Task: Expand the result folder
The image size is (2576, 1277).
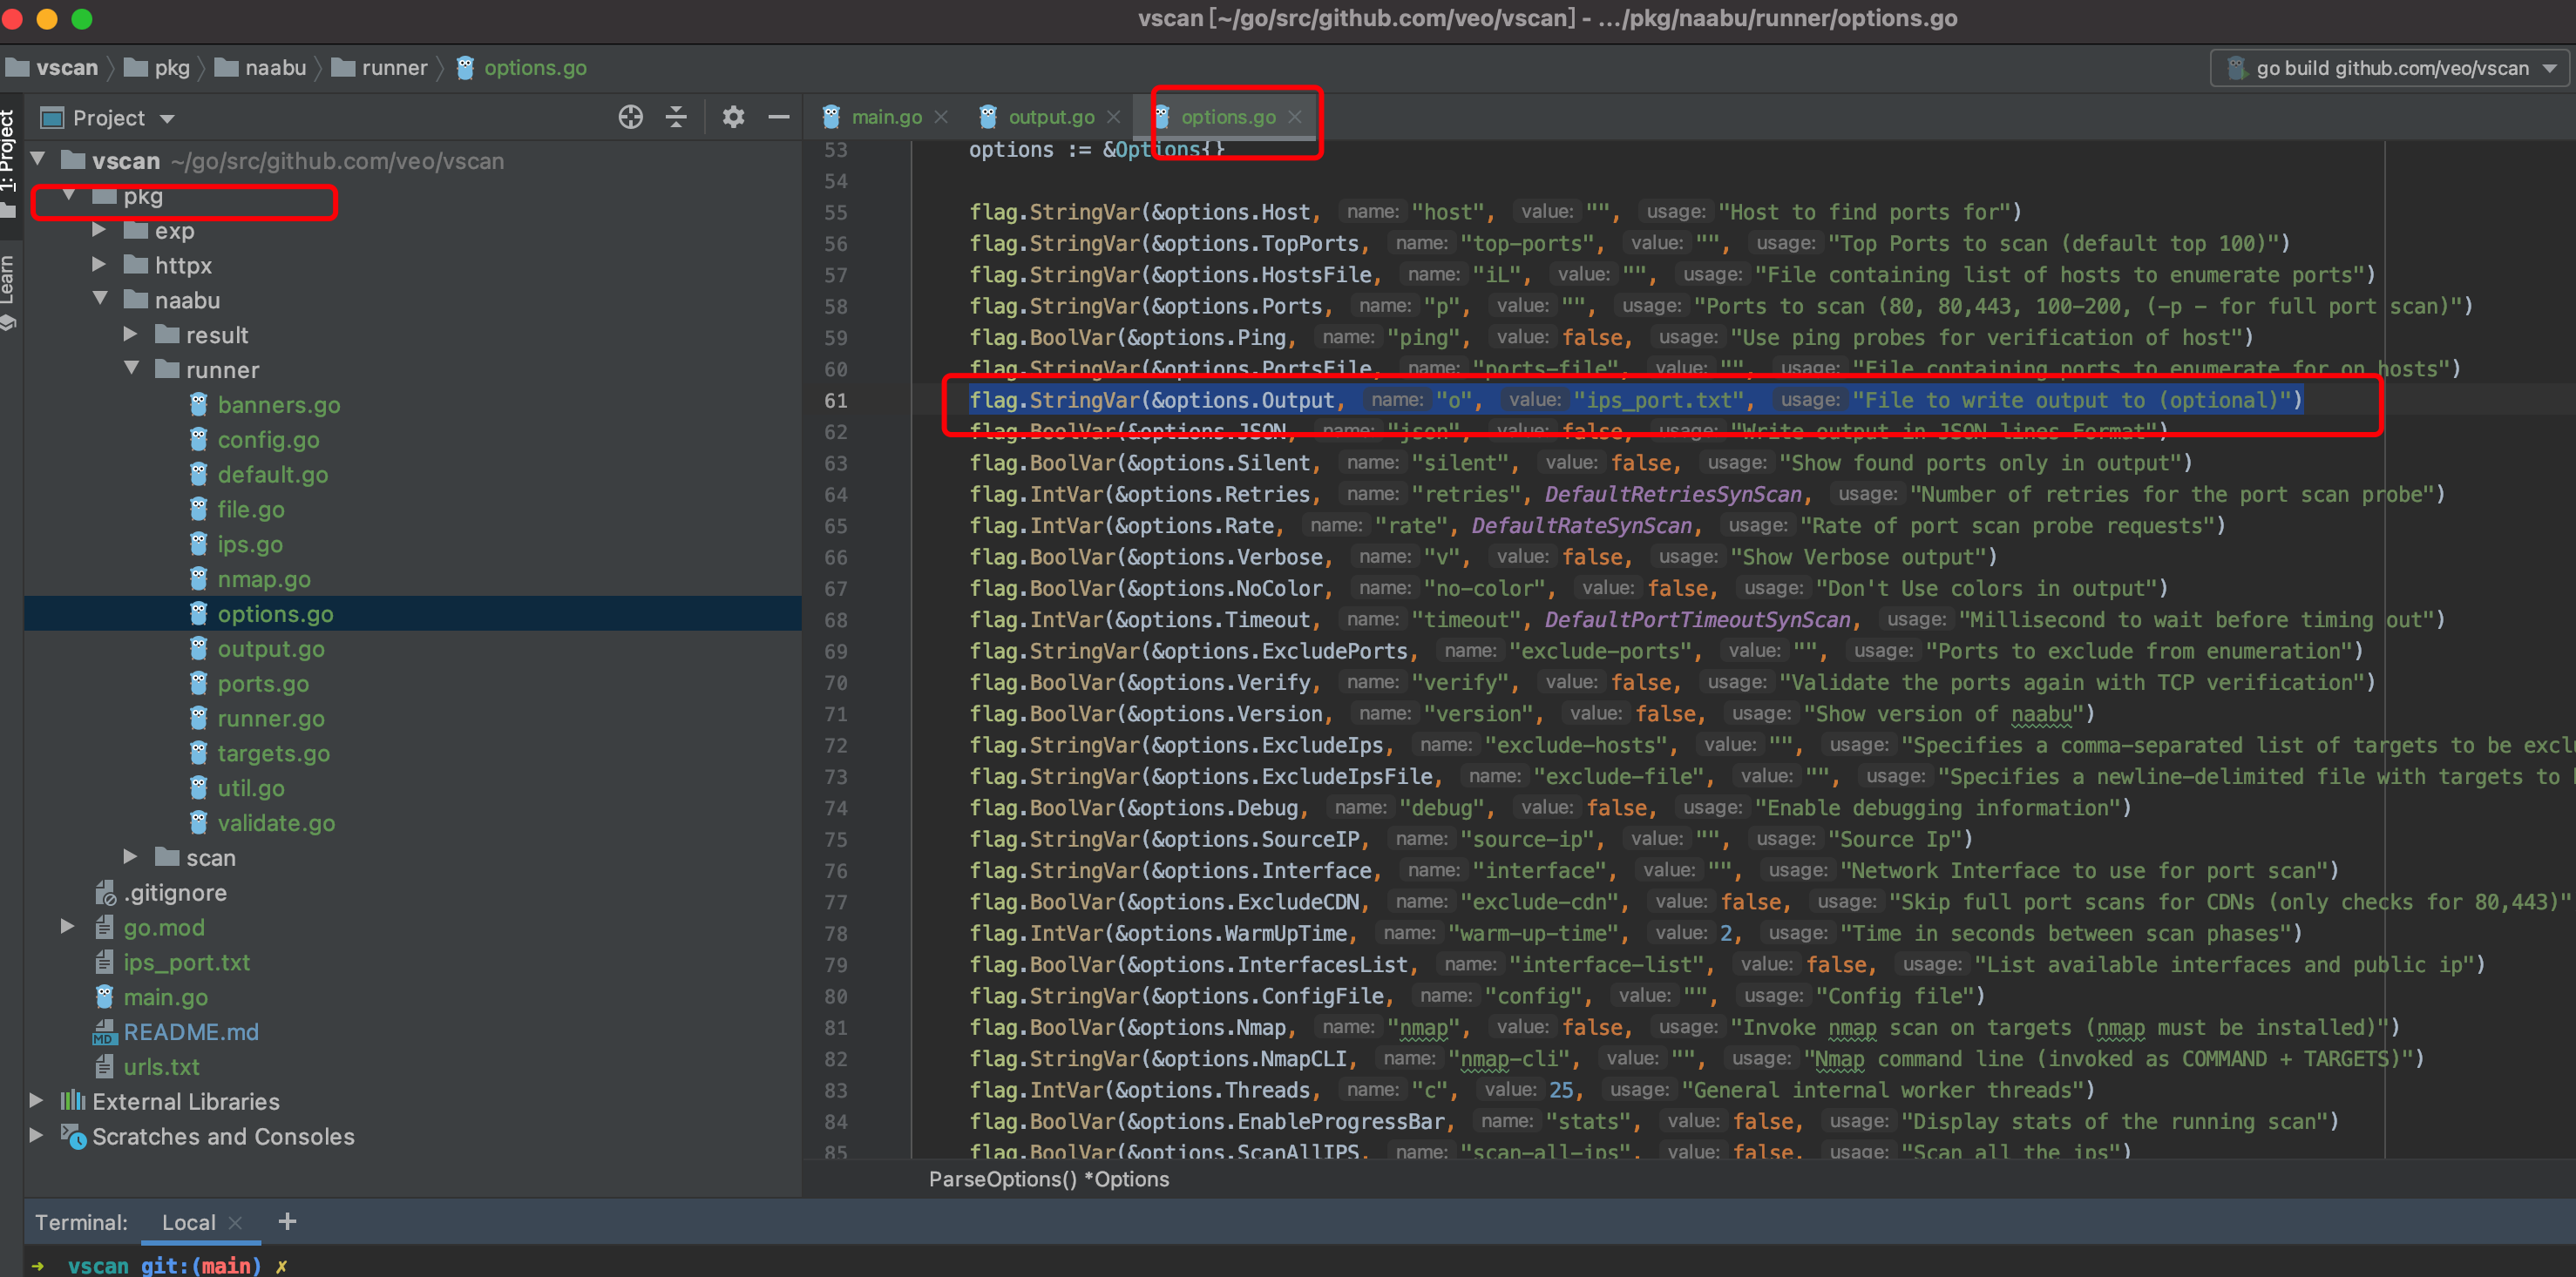Action: pos(130,334)
